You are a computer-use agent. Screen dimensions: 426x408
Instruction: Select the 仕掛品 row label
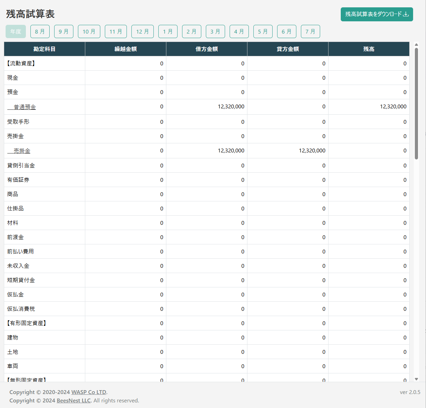click(15, 208)
